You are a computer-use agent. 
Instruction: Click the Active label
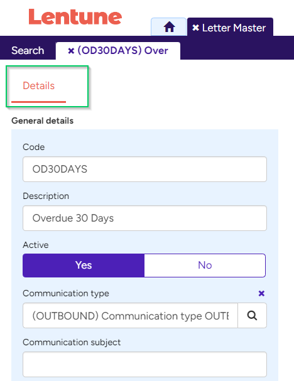[36, 245]
